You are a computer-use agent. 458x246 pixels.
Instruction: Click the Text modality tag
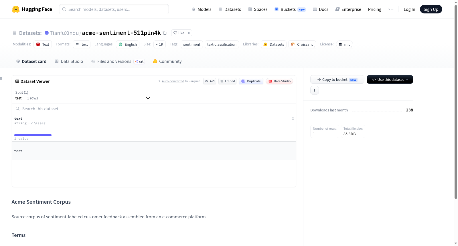coord(43,44)
